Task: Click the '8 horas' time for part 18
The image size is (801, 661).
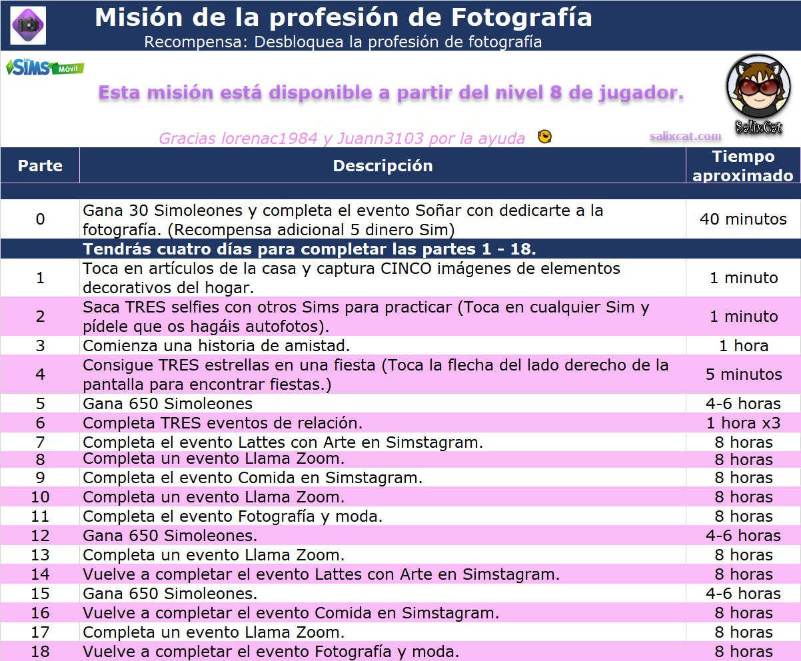Action: tap(743, 652)
